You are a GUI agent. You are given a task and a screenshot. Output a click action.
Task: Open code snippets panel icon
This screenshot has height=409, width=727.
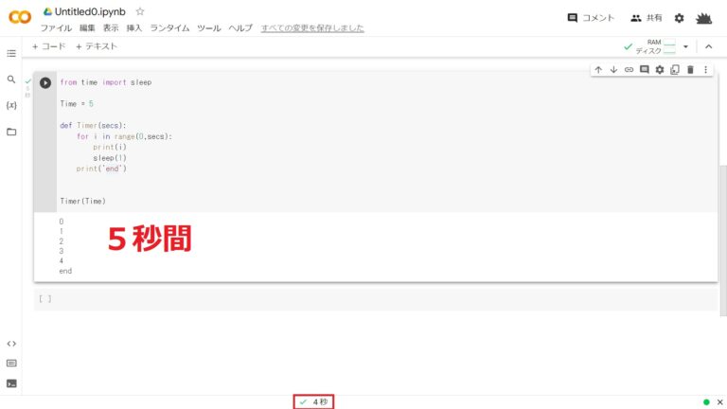click(11, 344)
